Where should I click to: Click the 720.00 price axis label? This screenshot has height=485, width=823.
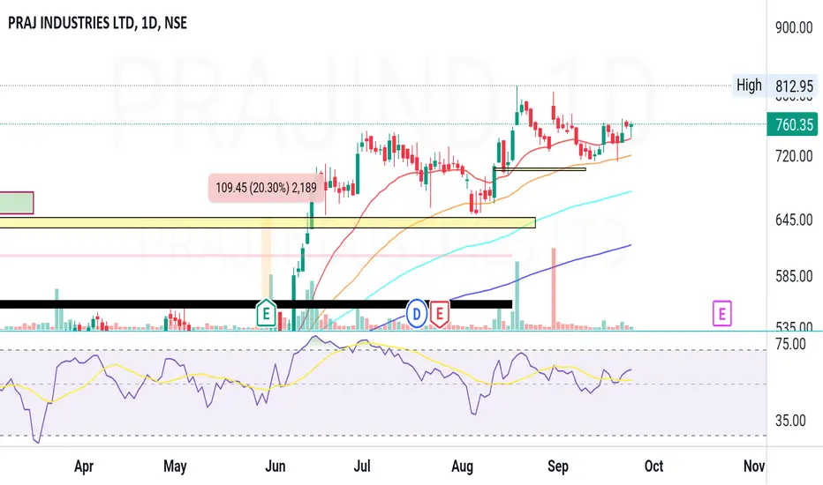point(794,156)
